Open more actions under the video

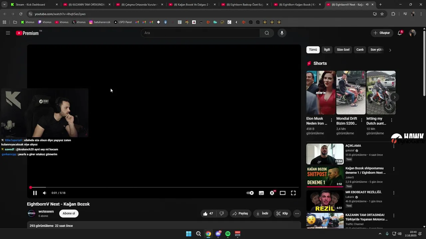click(297, 213)
